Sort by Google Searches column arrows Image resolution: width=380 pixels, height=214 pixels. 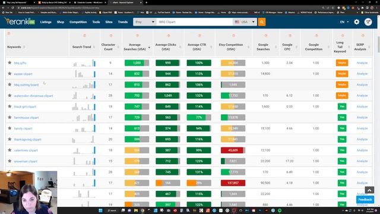[276, 47]
